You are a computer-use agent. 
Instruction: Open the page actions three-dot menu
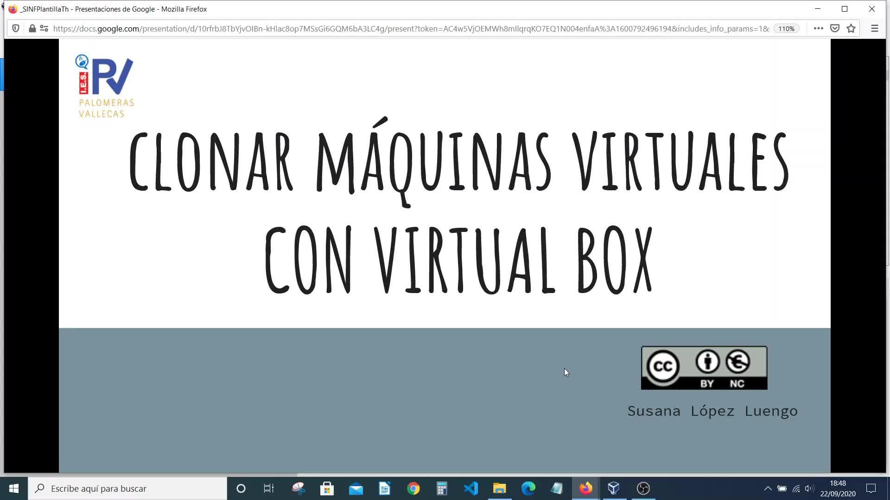818,28
